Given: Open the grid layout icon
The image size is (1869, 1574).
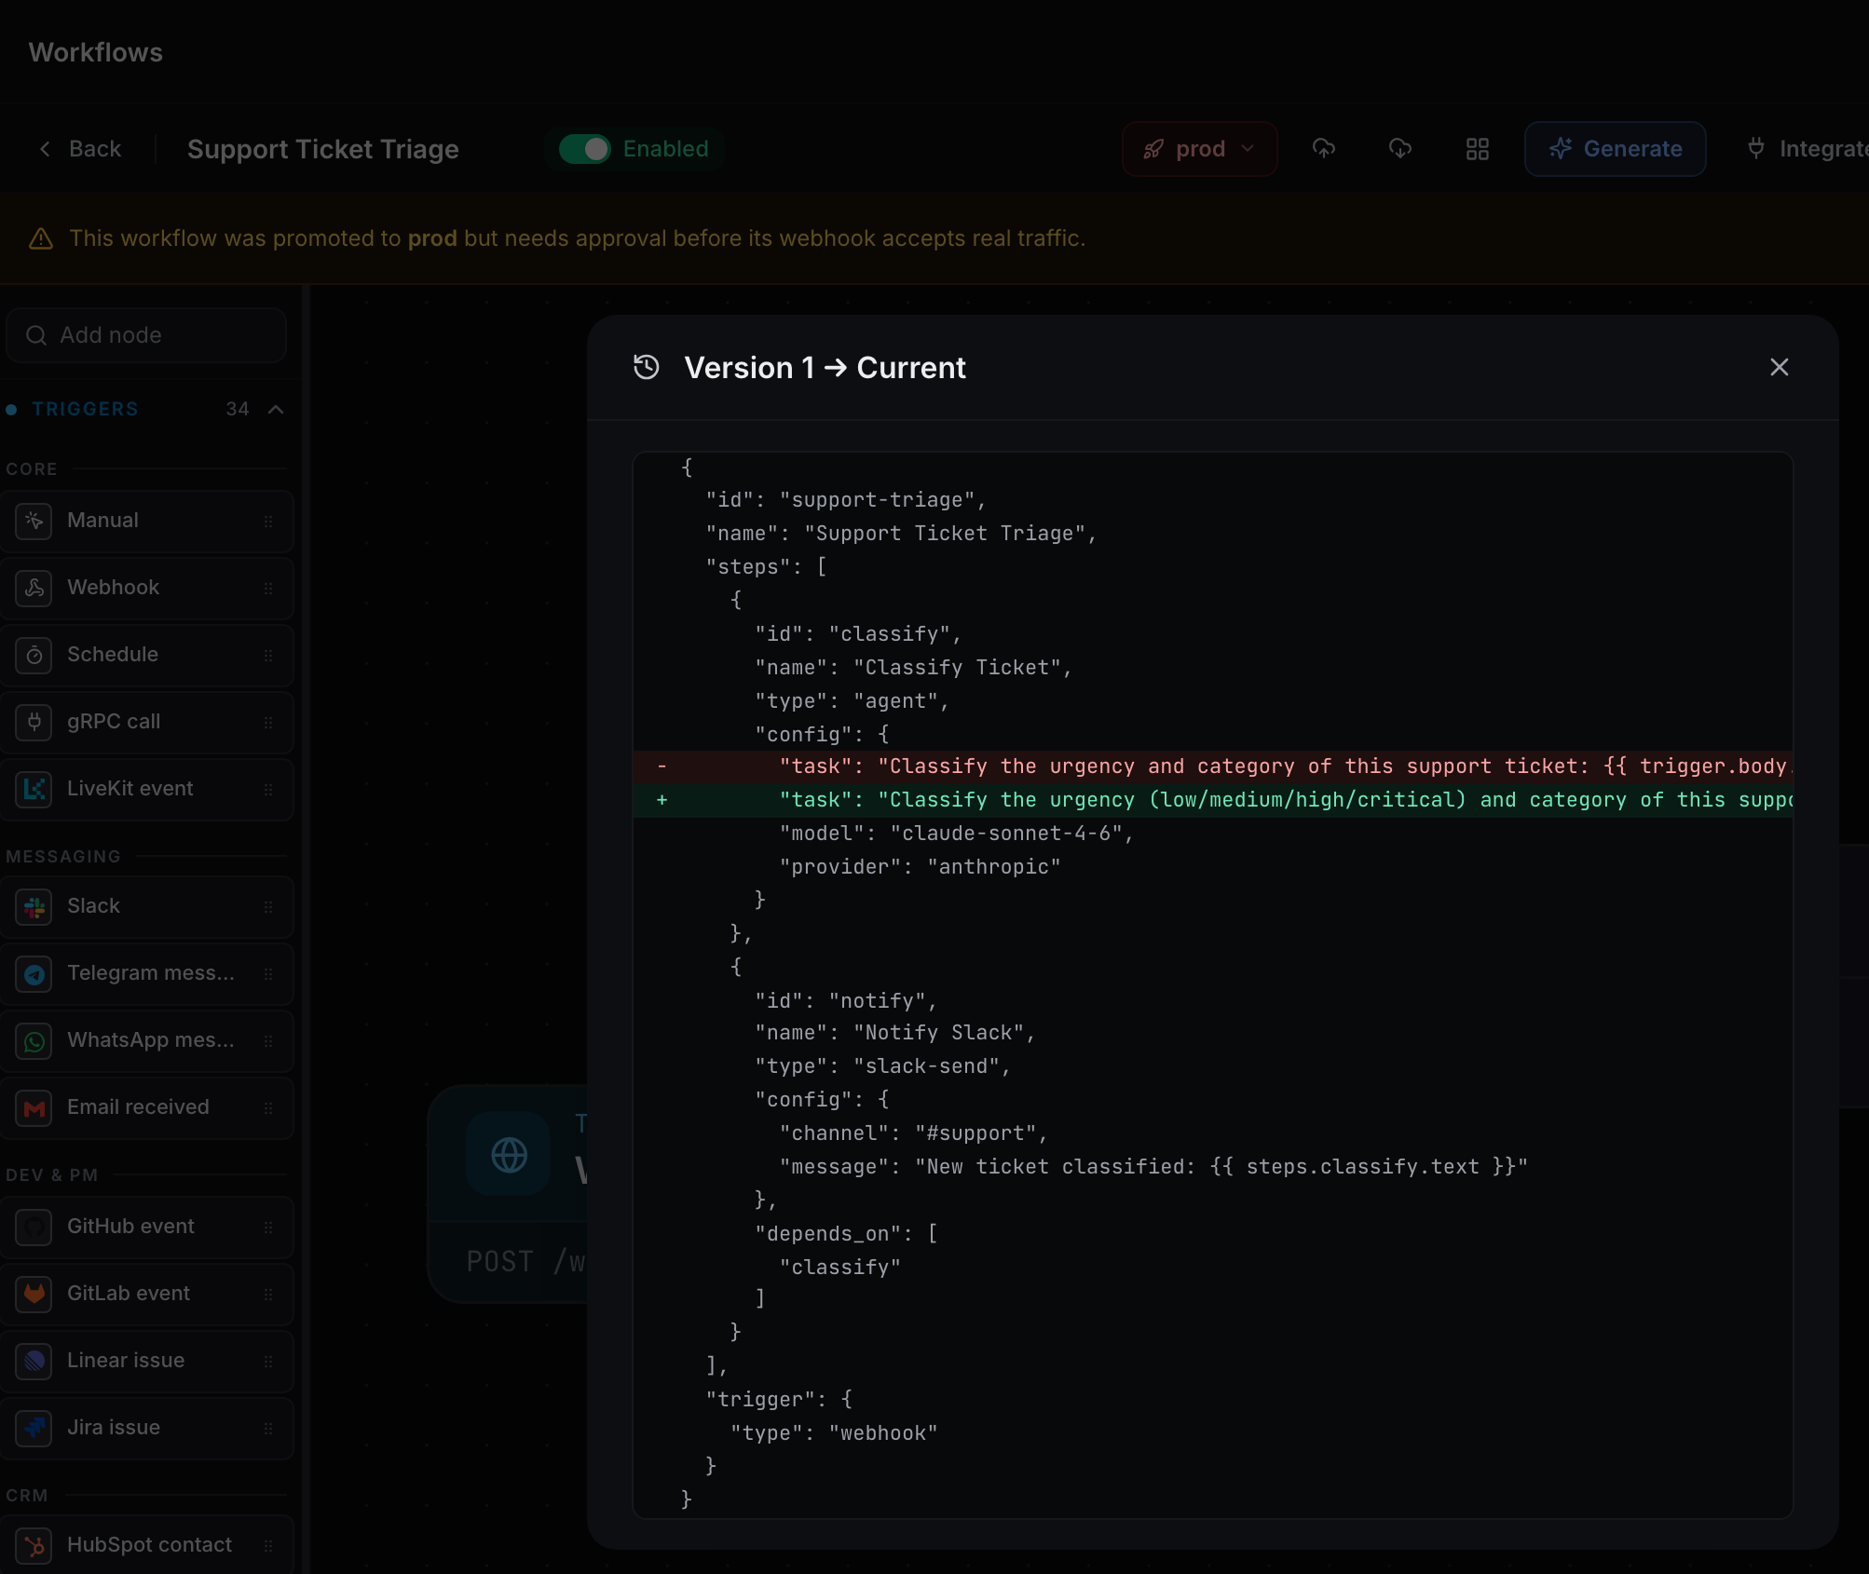Looking at the screenshot, I should [1478, 149].
